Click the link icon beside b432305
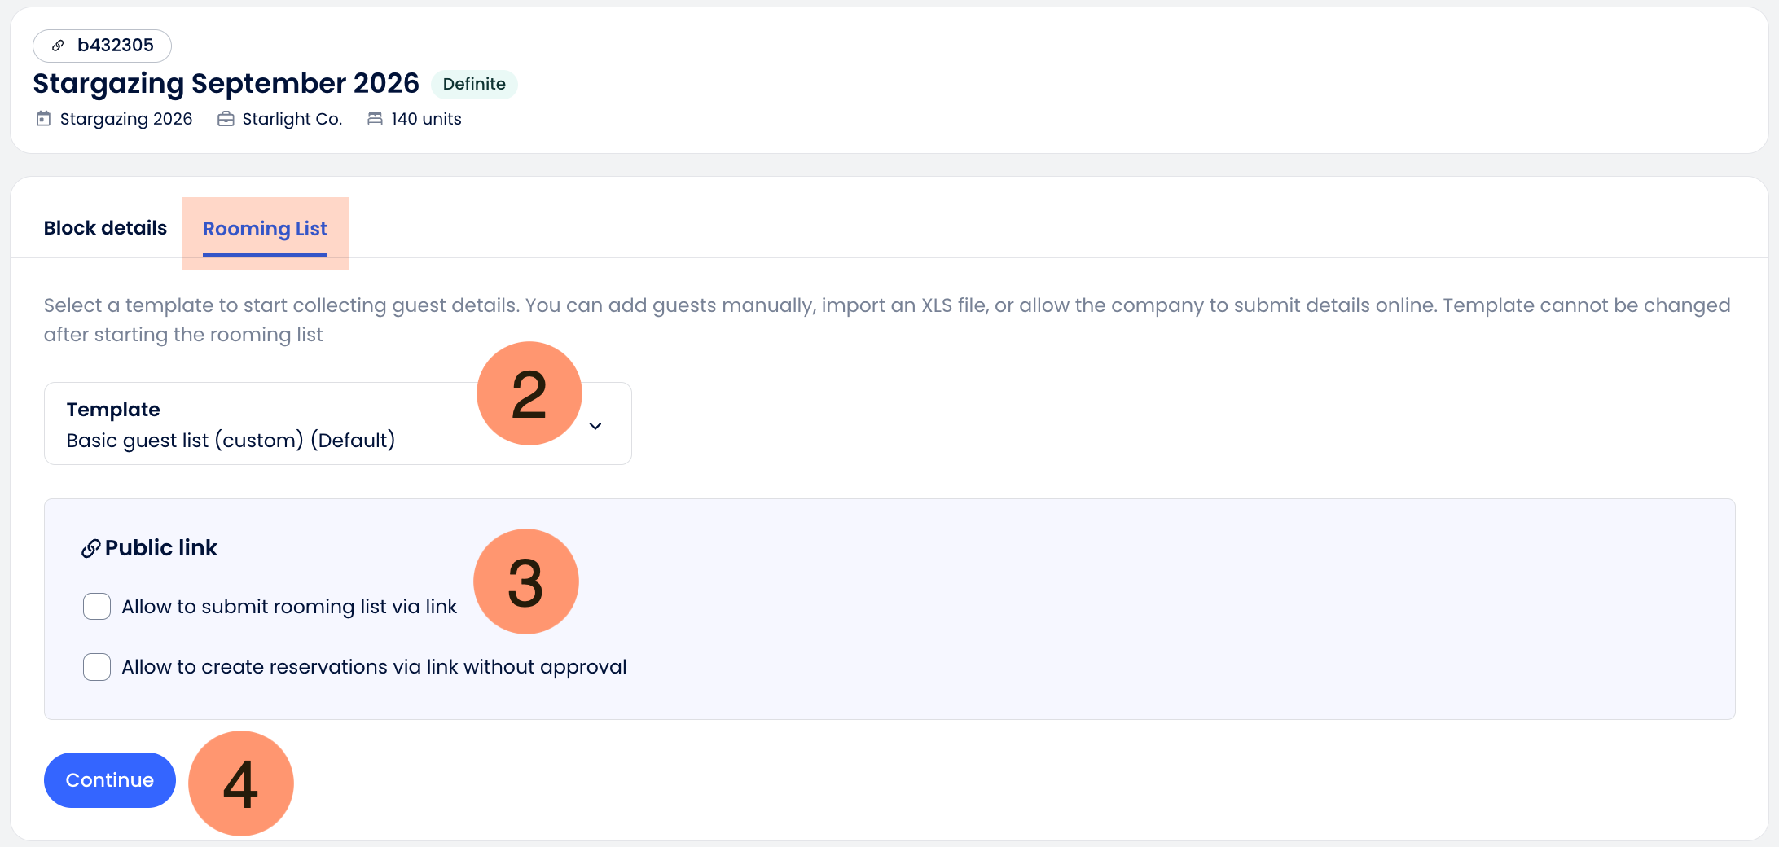 pyautogui.click(x=58, y=46)
